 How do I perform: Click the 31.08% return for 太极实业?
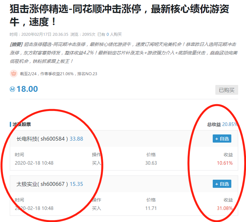coord(225,208)
